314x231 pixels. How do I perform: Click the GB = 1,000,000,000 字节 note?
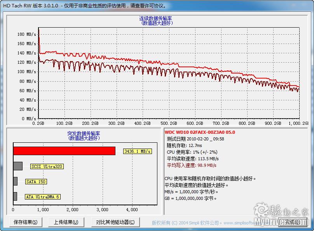(191, 198)
